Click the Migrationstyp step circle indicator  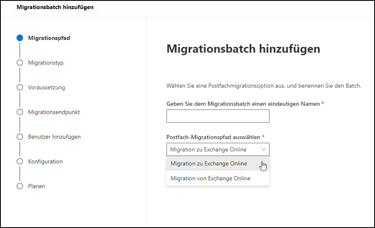tap(19, 63)
